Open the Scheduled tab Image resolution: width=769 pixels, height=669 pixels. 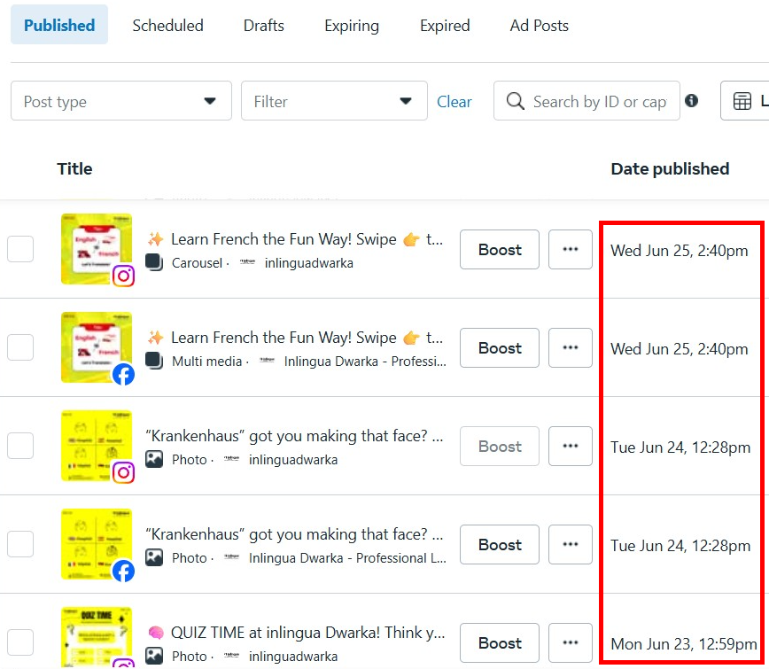tap(167, 25)
